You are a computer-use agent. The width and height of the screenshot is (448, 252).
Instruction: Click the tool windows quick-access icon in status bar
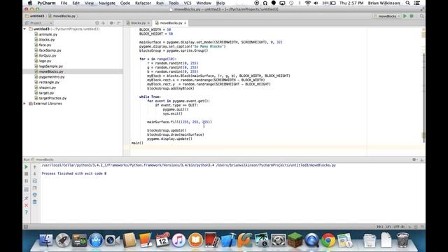tap(26, 227)
